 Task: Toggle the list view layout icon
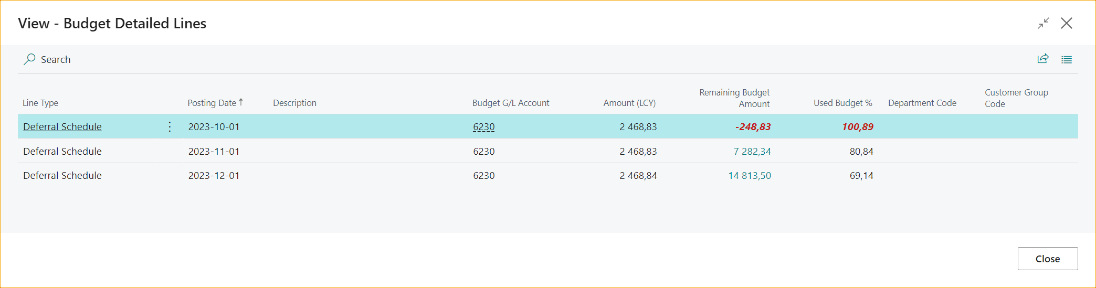point(1067,59)
